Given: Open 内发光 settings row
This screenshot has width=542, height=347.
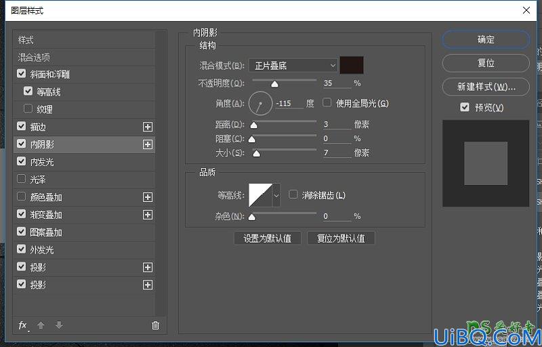Looking at the screenshot, I should tap(84, 162).
